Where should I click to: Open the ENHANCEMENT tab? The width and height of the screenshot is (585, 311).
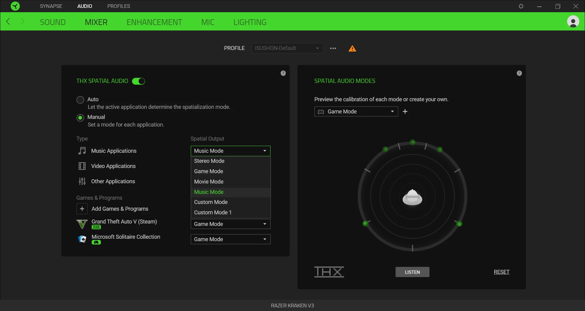154,22
